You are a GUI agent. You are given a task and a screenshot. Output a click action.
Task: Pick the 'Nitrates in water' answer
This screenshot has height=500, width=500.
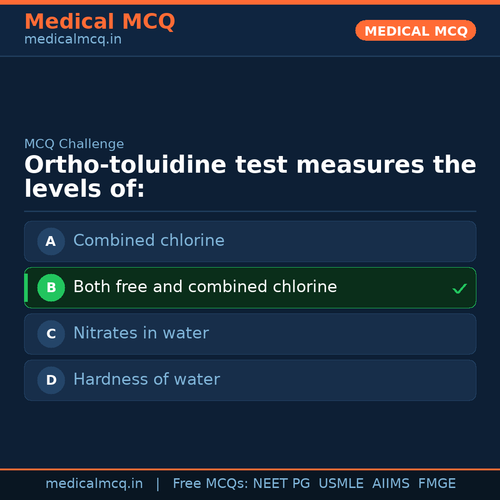click(x=141, y=333)
